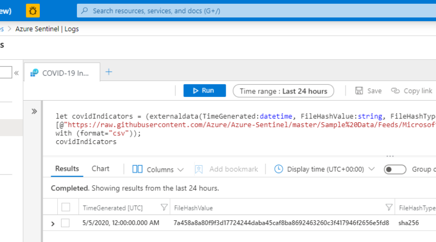This screenshot has height=242, width=436.
Task: Switch to the Chart tab
Action: (100, 169)
